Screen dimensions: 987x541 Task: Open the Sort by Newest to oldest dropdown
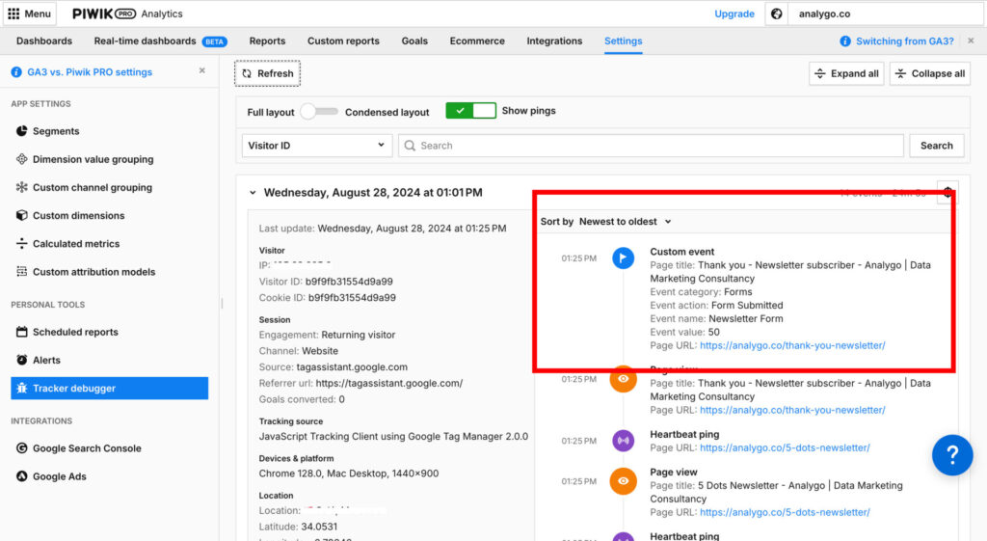pos(626,222)
